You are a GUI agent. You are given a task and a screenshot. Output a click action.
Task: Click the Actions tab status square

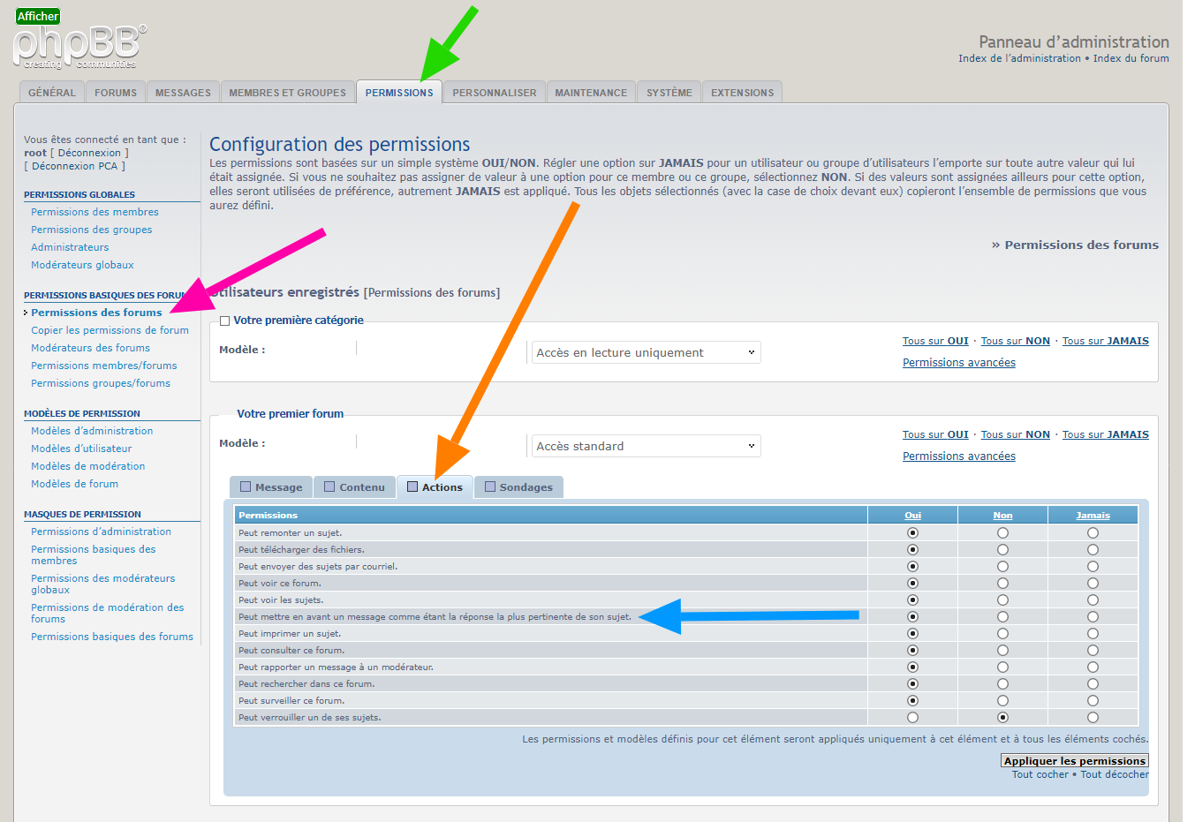pyautogui.click(x=412, y=486)
